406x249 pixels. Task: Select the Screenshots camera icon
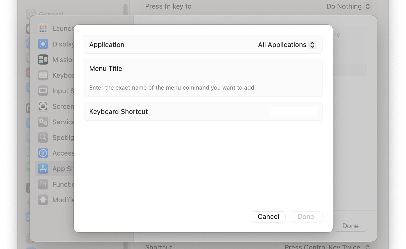point(43,106)
